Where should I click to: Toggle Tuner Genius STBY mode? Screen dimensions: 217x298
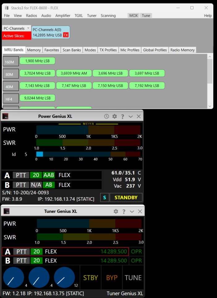pos(91,278)
